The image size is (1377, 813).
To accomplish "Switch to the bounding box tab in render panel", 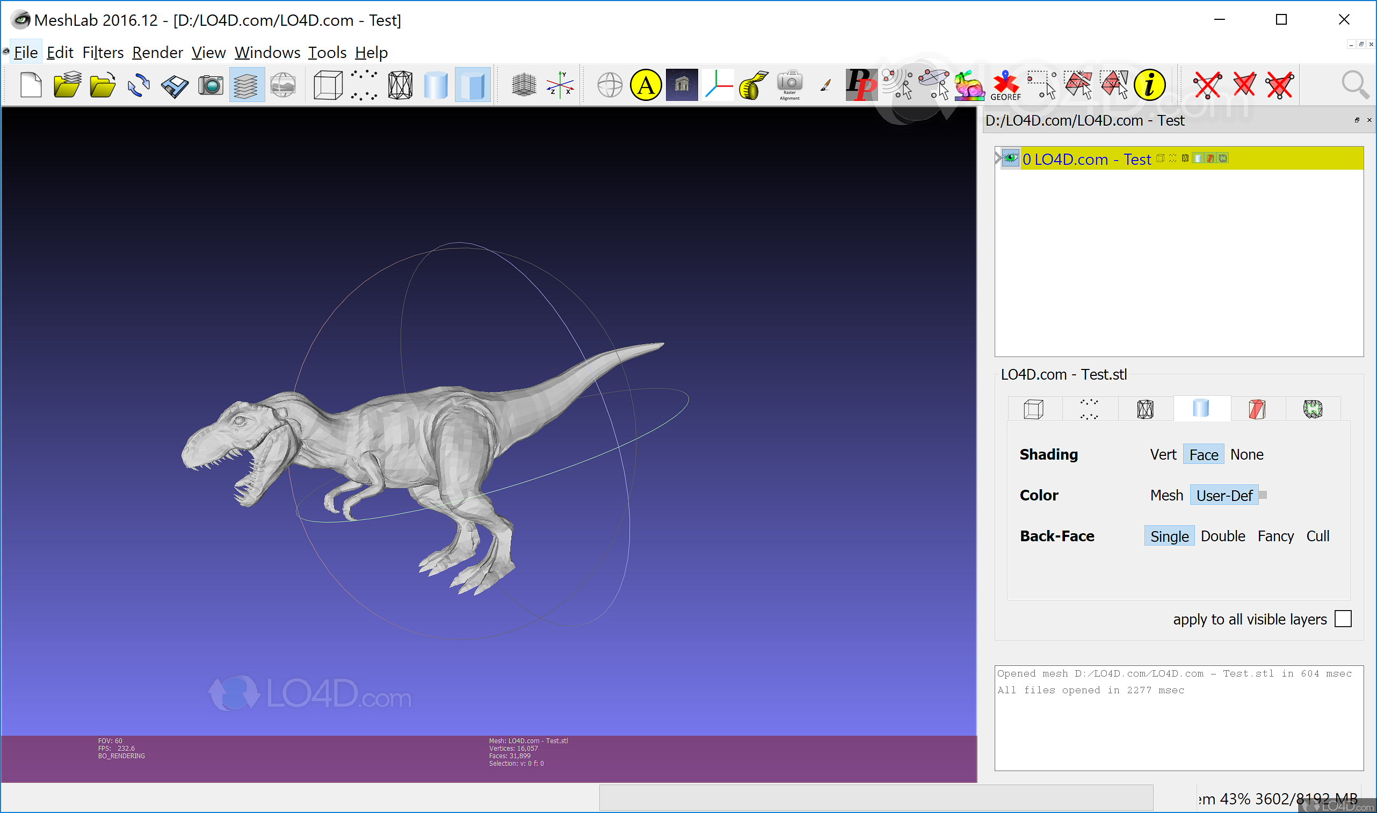I will tap(1034, 409).
